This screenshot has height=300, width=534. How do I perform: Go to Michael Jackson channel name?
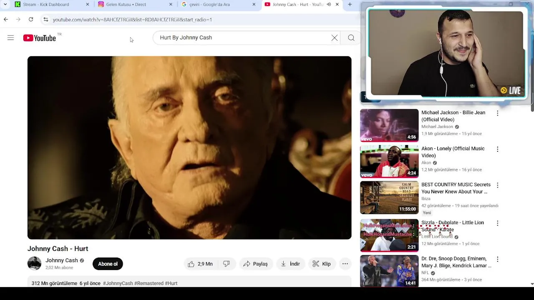(x=437, y=127)
